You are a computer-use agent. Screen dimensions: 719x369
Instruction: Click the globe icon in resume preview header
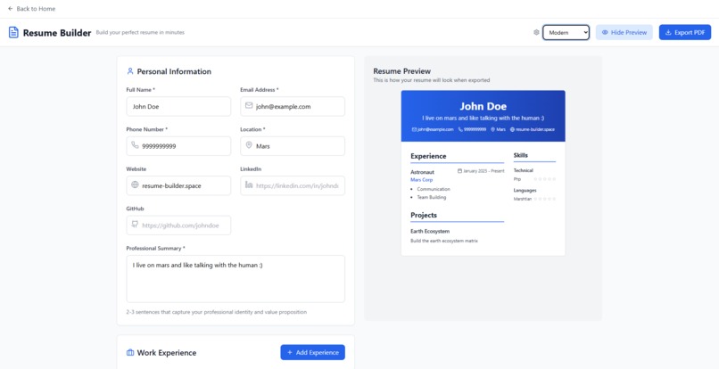pos(512,129)
